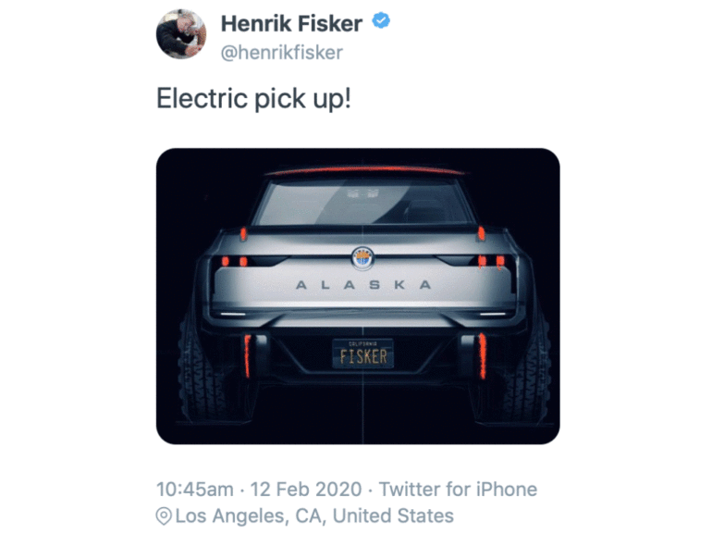This screenshot has width=712, height=534.
Task: Click the red roof brake light strip
Action: [x=366, y=170]
